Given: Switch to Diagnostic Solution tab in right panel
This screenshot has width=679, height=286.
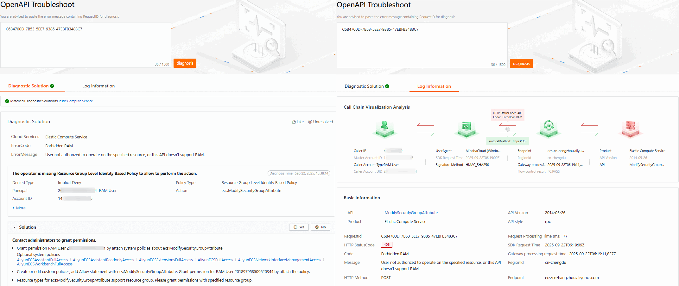Looking at the screenshot, I should (x=367, y=86).
